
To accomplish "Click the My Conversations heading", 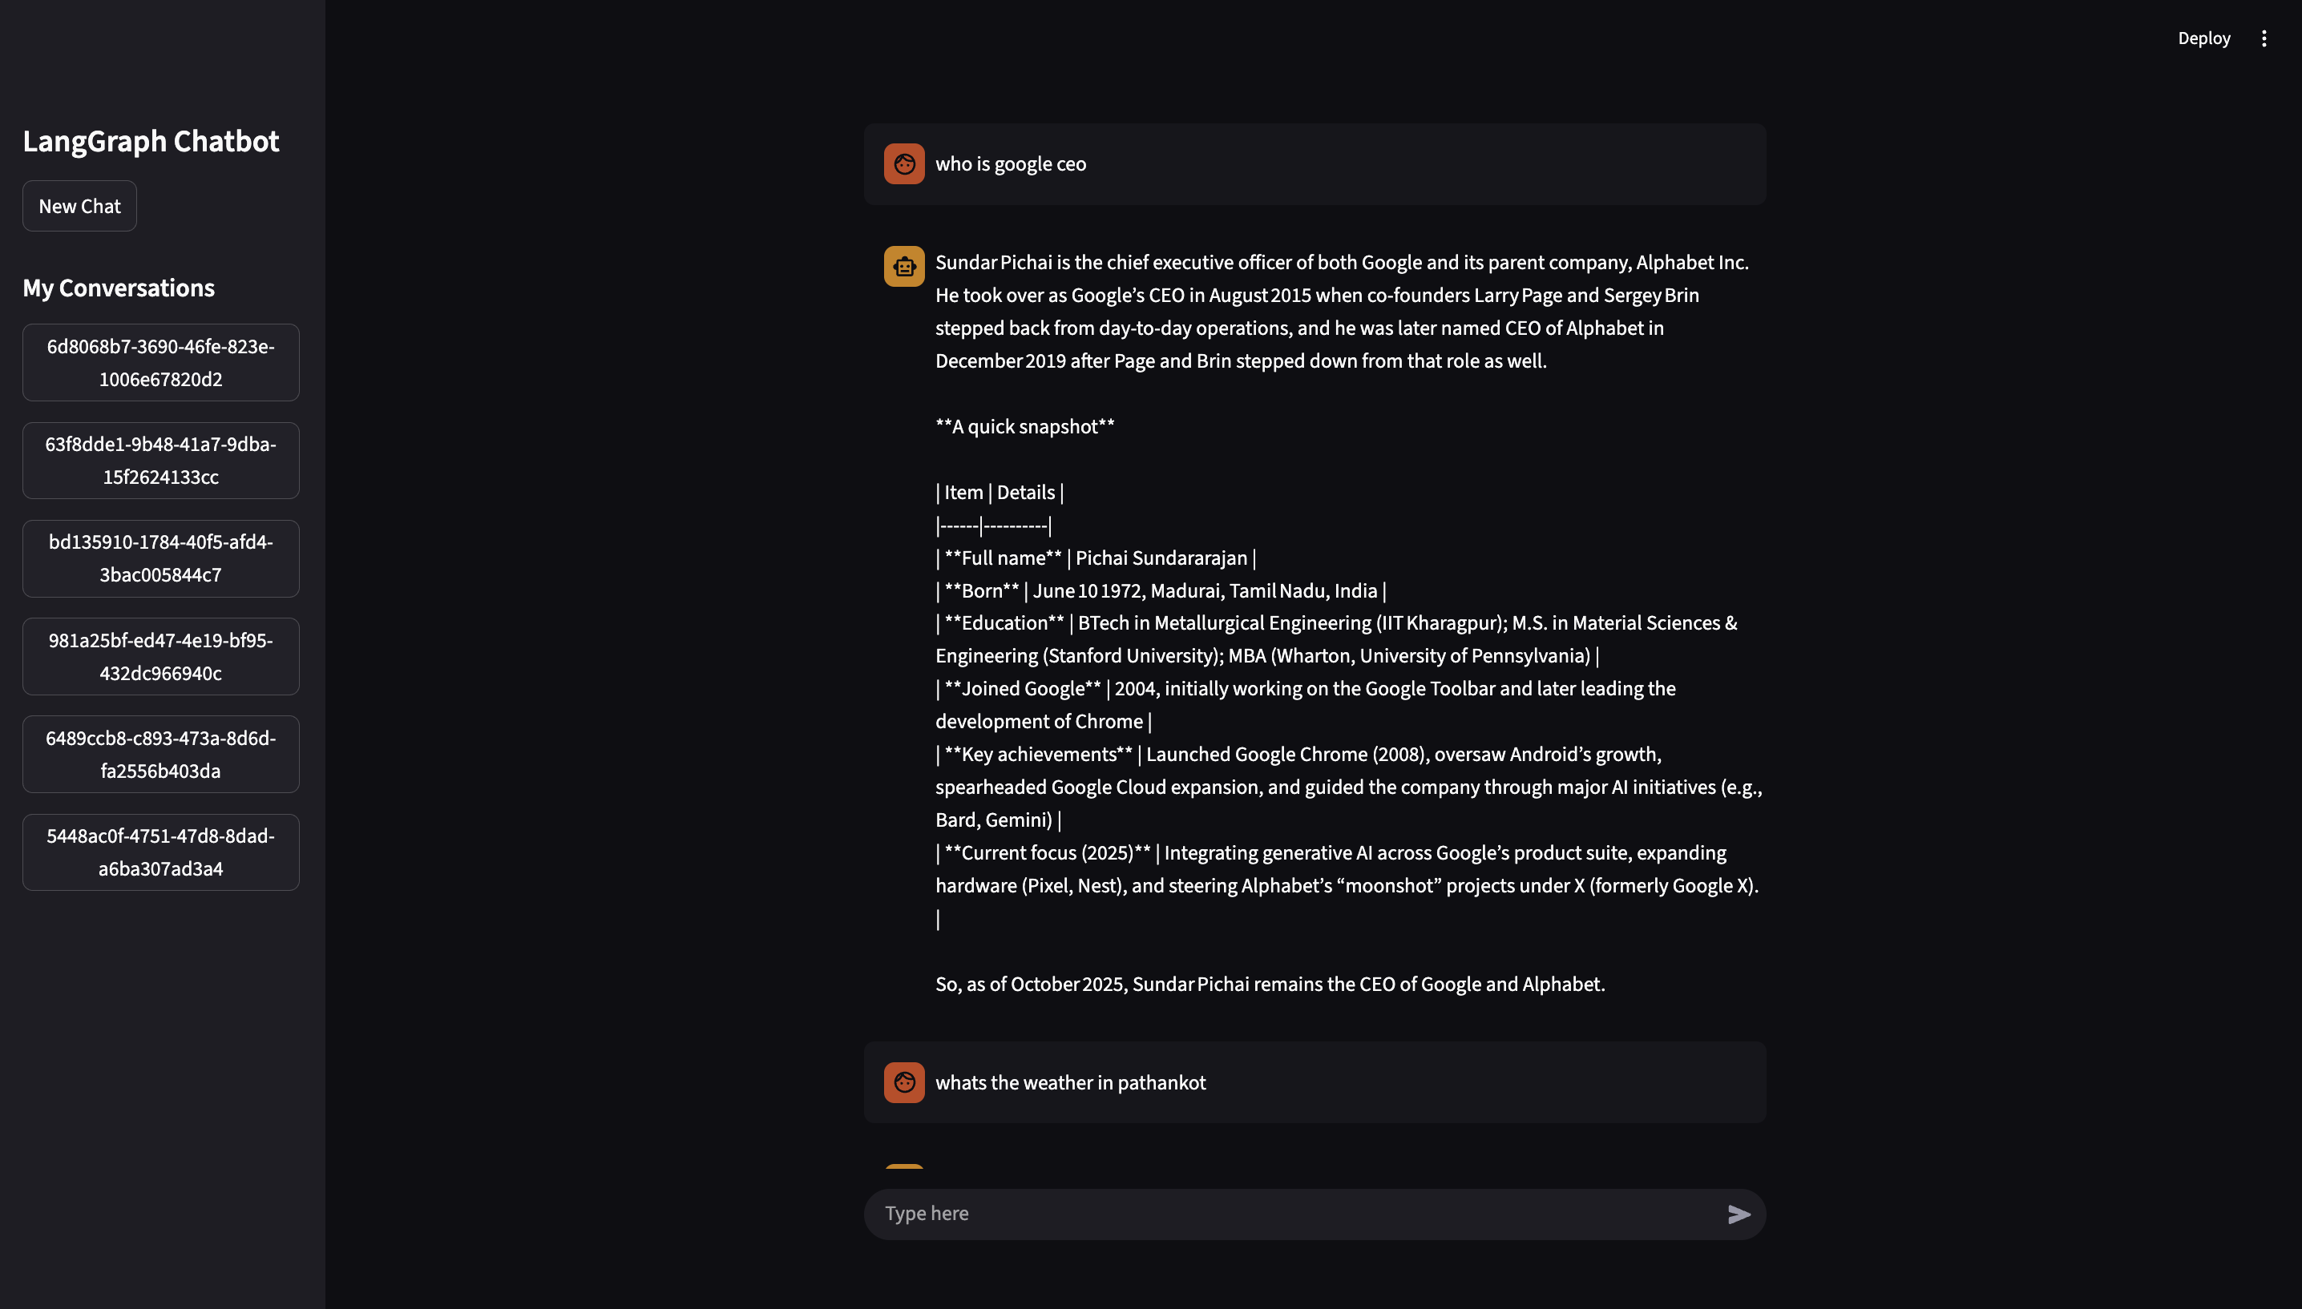I will 119,288.
